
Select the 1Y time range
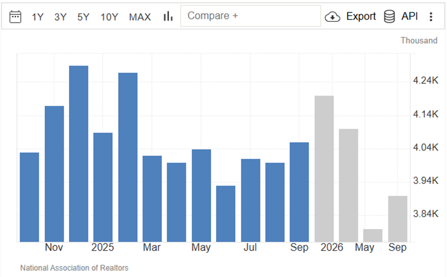click(38, 17)
